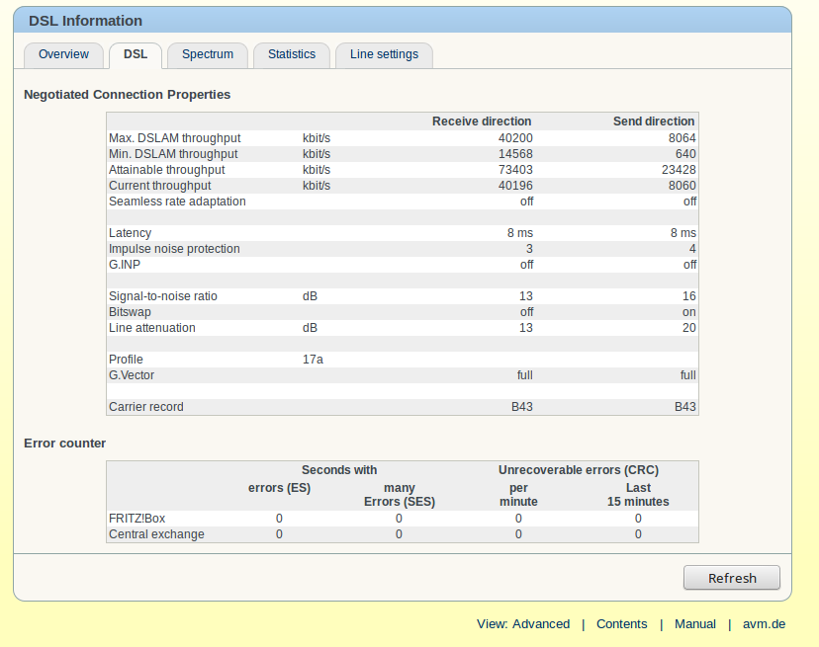The height and width of the screenshot is (647, 819).
Task: Click the Central exchange row label
Action: 156,534
